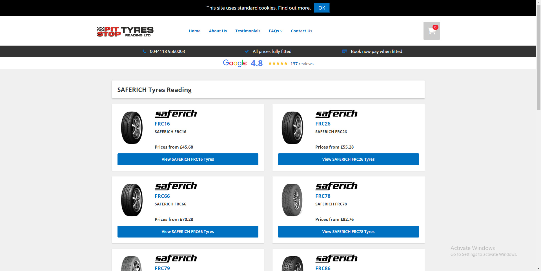Click the card icon beside Book now pay when fitted
541x271 pixels.
(x=345, y=51)
